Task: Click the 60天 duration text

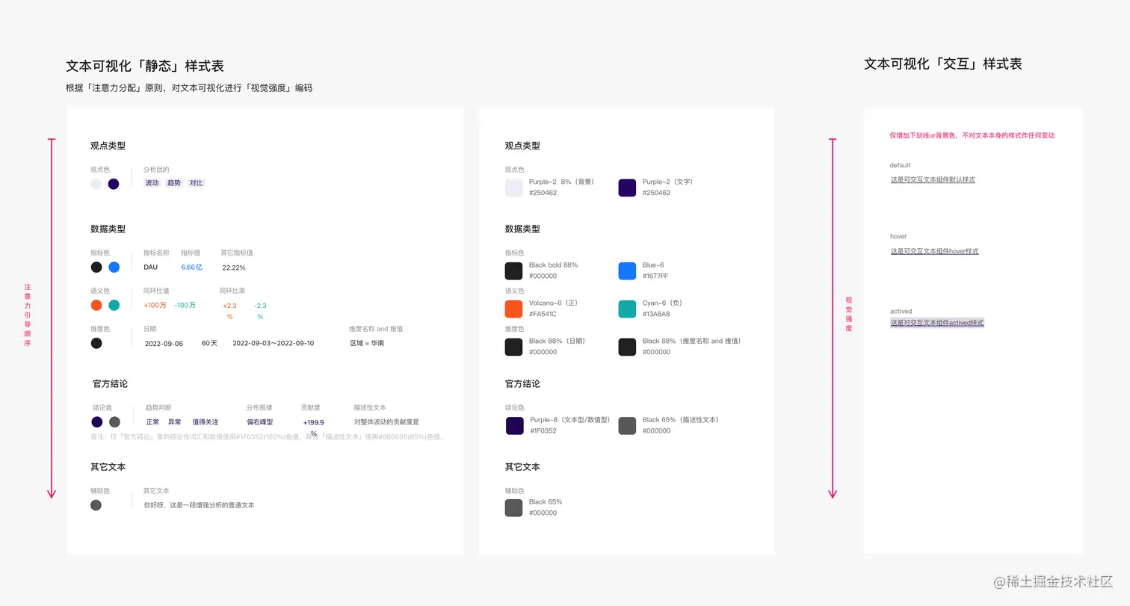Action: tap(209, 343)
